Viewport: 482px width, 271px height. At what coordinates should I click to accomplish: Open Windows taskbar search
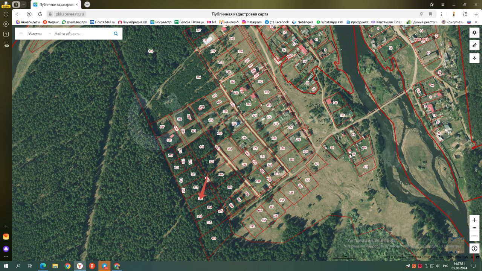pos(18,266)
